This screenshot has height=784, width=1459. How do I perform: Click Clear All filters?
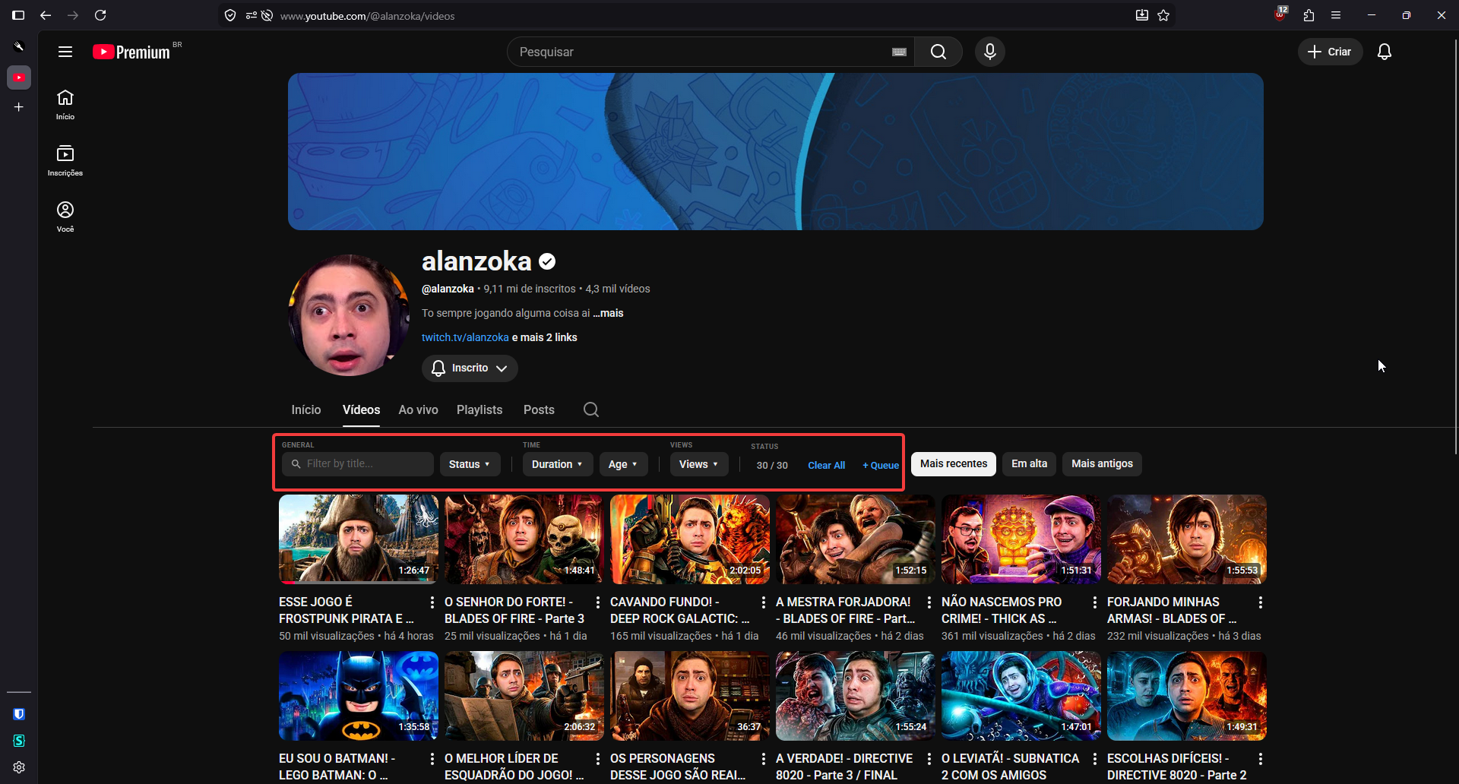pos(826,466)
